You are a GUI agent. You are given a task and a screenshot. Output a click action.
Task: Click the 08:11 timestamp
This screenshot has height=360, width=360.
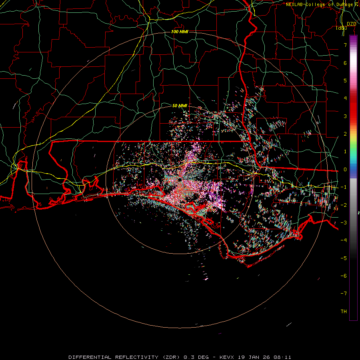[282, 357]
